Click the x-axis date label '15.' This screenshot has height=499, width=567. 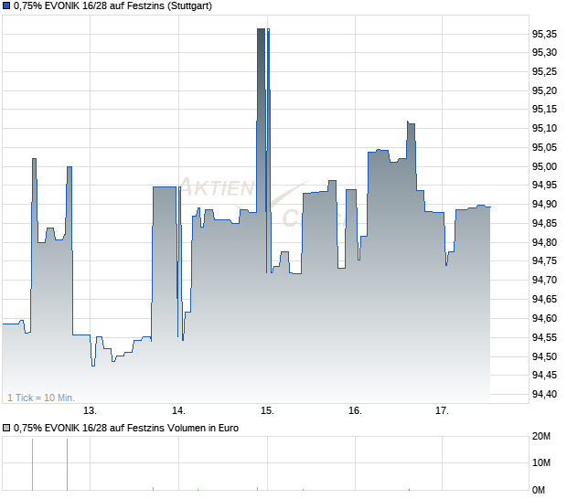pyautogui.click(x=267, y=411)
